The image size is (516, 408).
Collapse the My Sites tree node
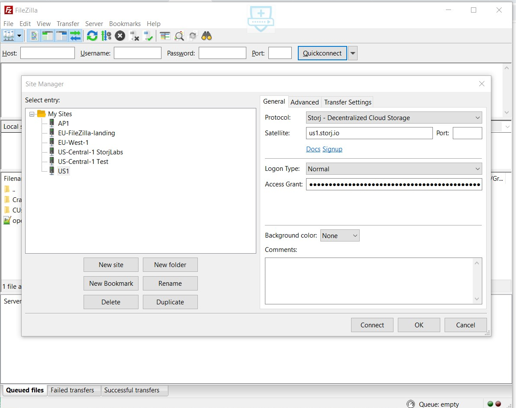point(32,114)
